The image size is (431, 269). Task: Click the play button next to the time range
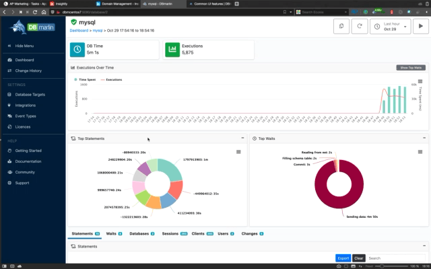point(420,26)
